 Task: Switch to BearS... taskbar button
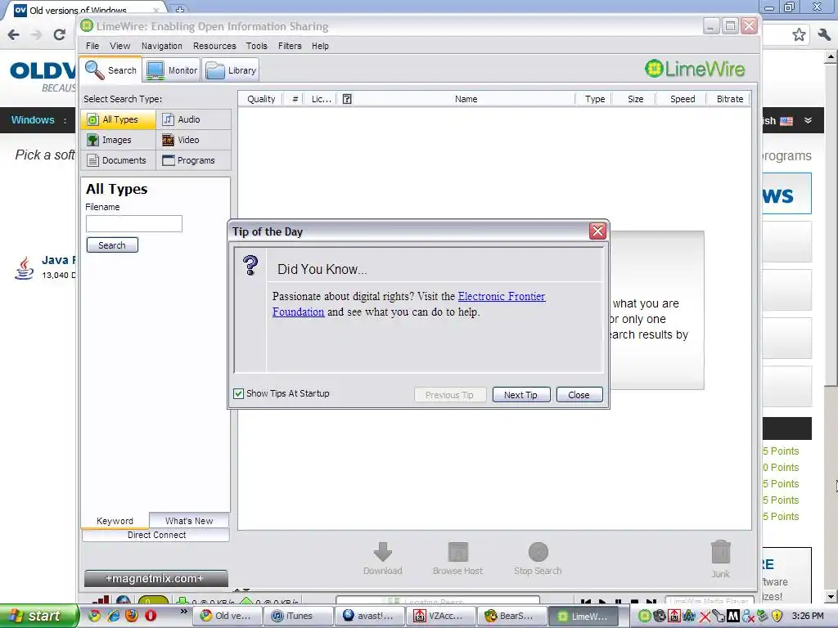click(512, 616)
